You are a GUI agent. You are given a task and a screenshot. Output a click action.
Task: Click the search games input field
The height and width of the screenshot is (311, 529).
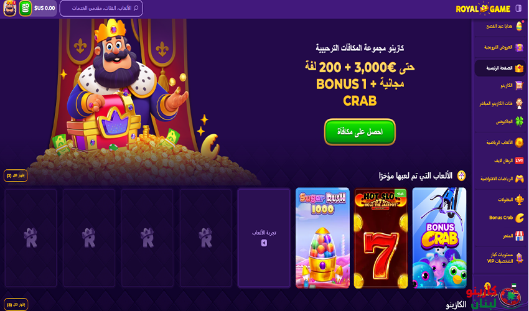pos(101,8)
